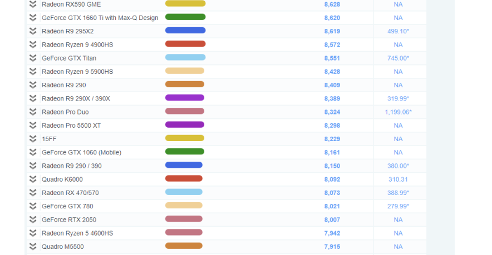Open the Radeon R9 290 link
The width and height of the screenshot is (492, 255).
63,85
